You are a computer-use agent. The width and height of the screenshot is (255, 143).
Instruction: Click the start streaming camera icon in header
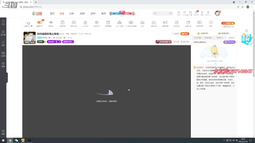coord(190,12)
